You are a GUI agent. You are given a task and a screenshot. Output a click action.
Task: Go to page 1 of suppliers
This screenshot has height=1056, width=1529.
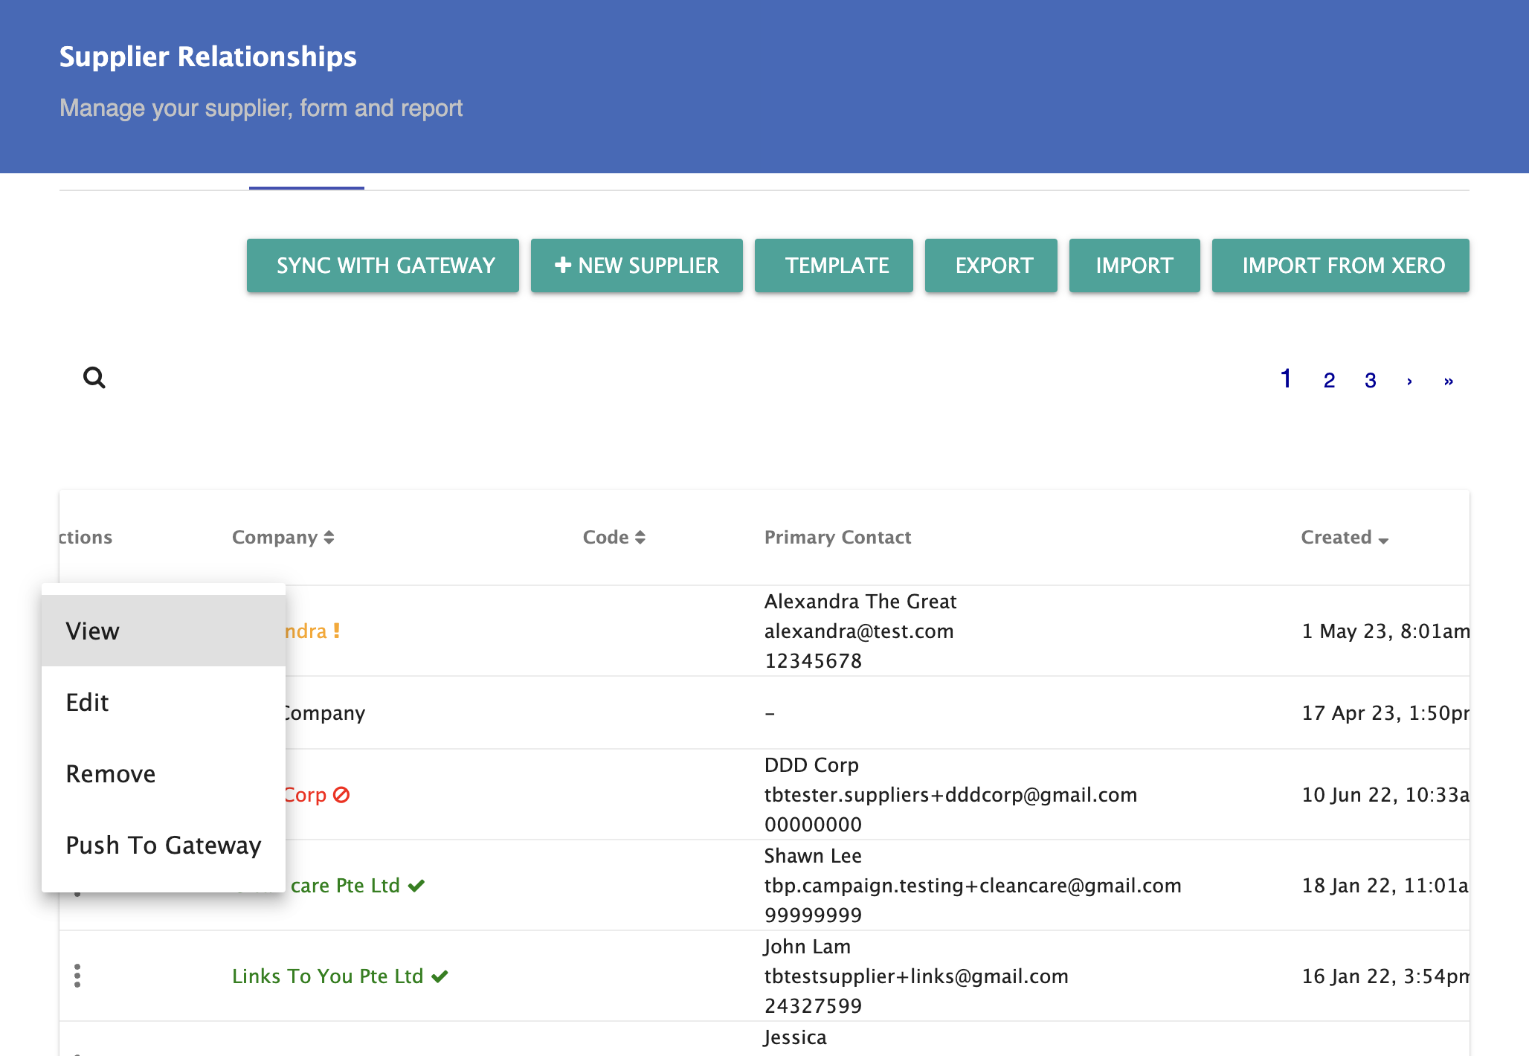click(x=1286, y=379)
